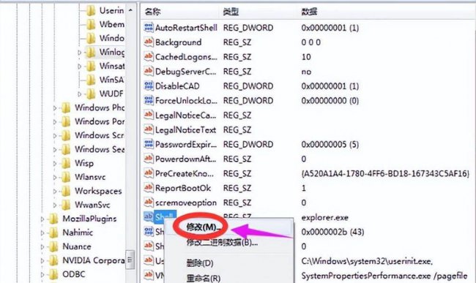Viewport: 476px width, 283px height.
Task: Expand the Wlansvc tree node
Action: [55, 177]
